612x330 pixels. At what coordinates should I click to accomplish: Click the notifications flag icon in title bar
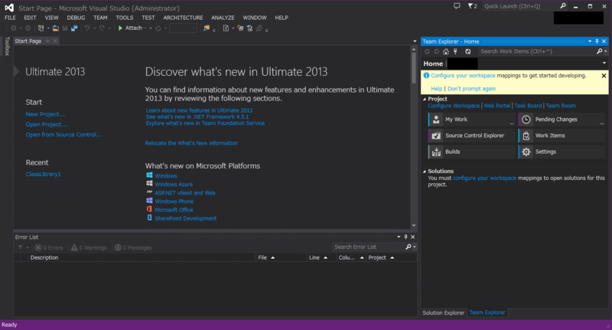tap(472, 6)
